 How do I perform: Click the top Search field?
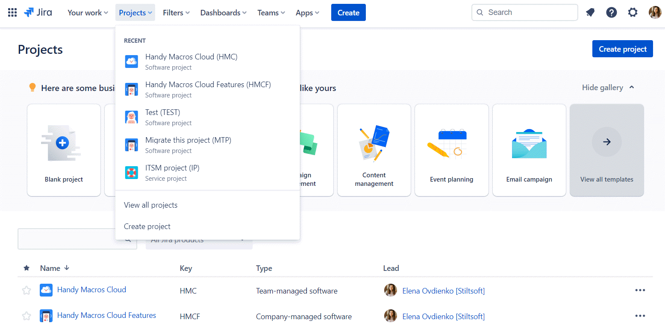[525, 12]
